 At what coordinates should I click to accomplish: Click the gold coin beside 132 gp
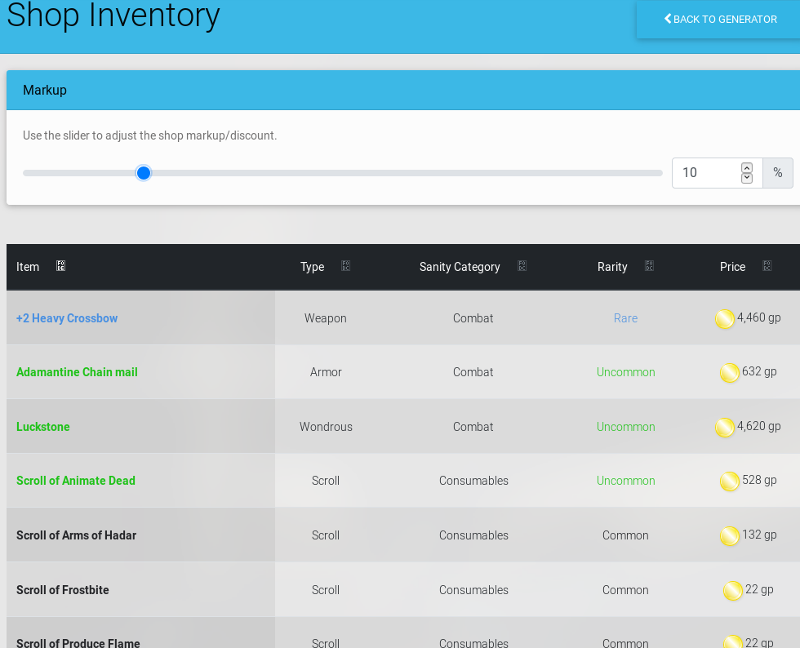[729, 536]
